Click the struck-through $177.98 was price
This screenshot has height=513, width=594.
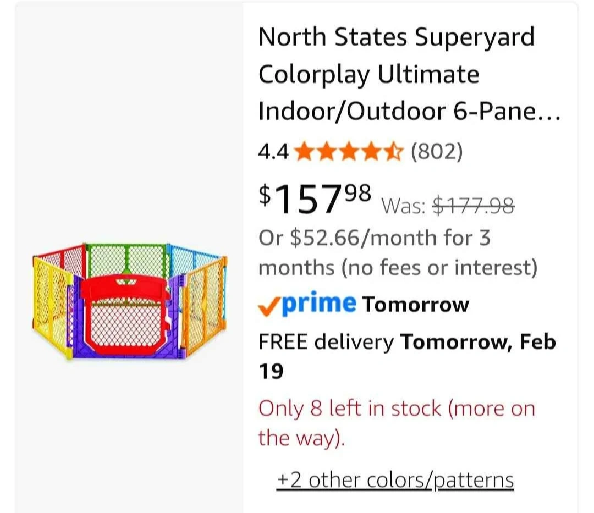(x=474, y=206)
